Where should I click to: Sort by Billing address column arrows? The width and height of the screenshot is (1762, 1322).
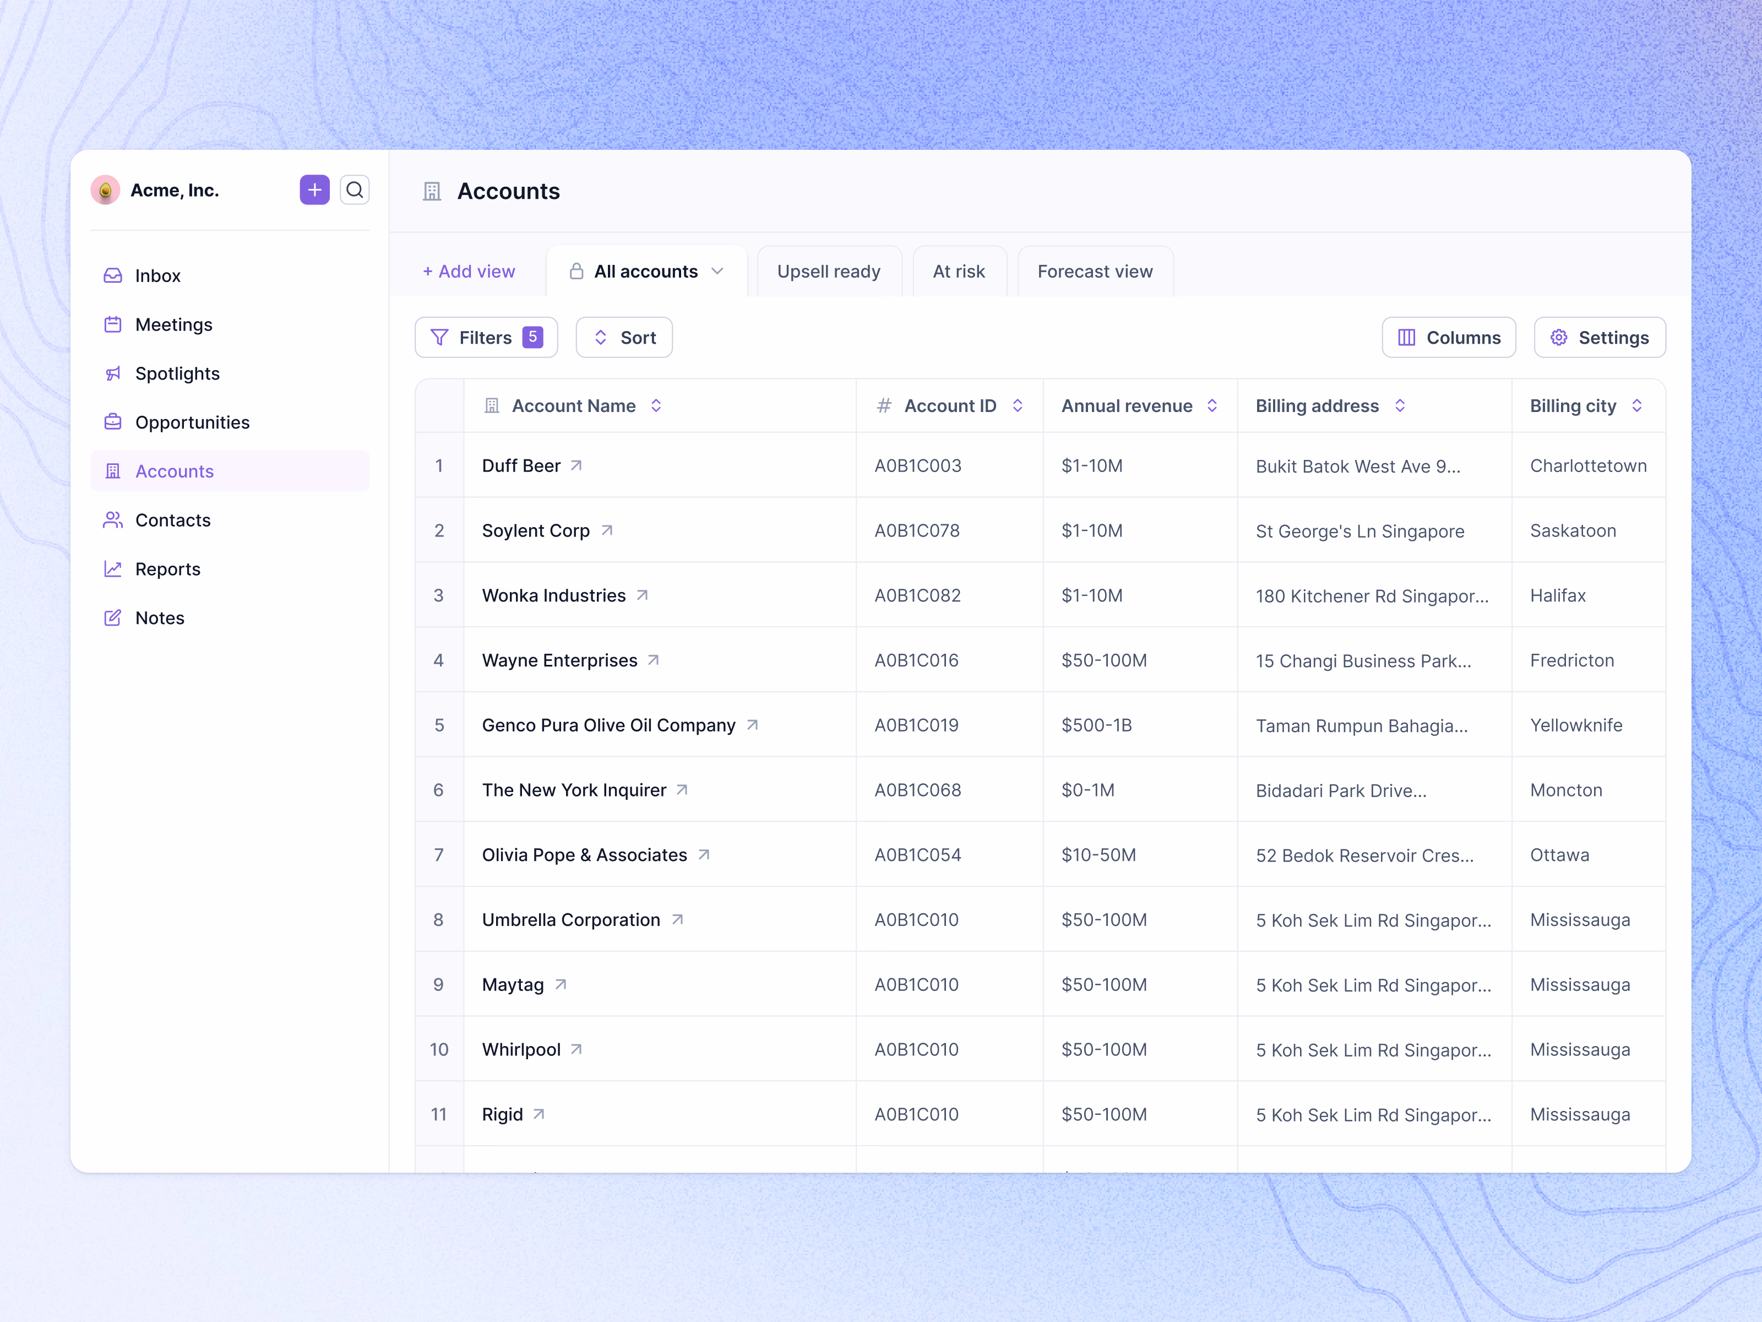(1400, 405)
